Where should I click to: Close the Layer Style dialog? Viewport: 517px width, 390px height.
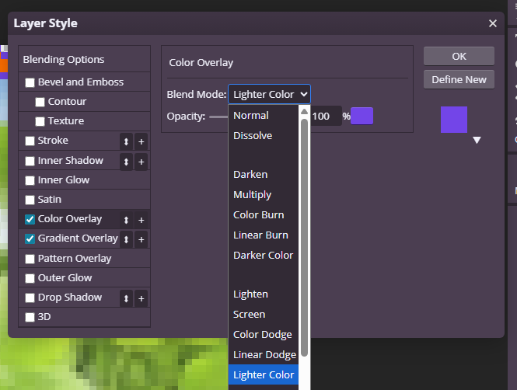(493, 23)
